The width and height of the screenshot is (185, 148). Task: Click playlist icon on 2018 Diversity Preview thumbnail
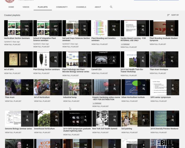pos(173,120)
